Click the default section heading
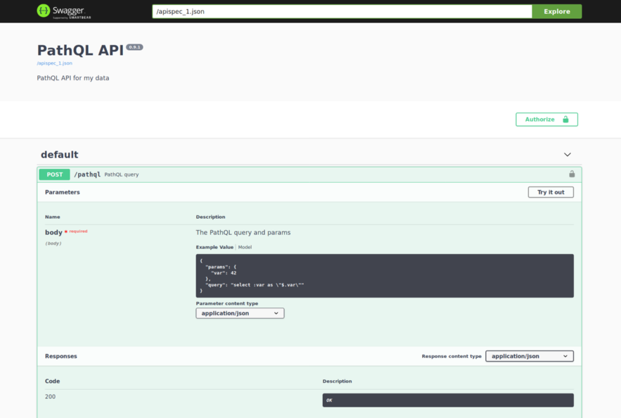Viewport: 621px width, 418px height. coord(59,155)
